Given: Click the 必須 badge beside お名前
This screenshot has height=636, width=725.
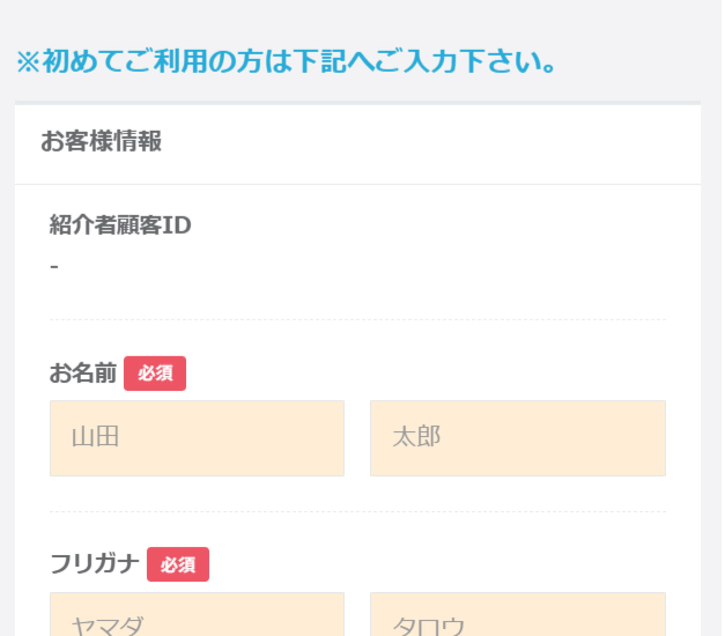Looking at the screenshot, I should tap(155, 374).
